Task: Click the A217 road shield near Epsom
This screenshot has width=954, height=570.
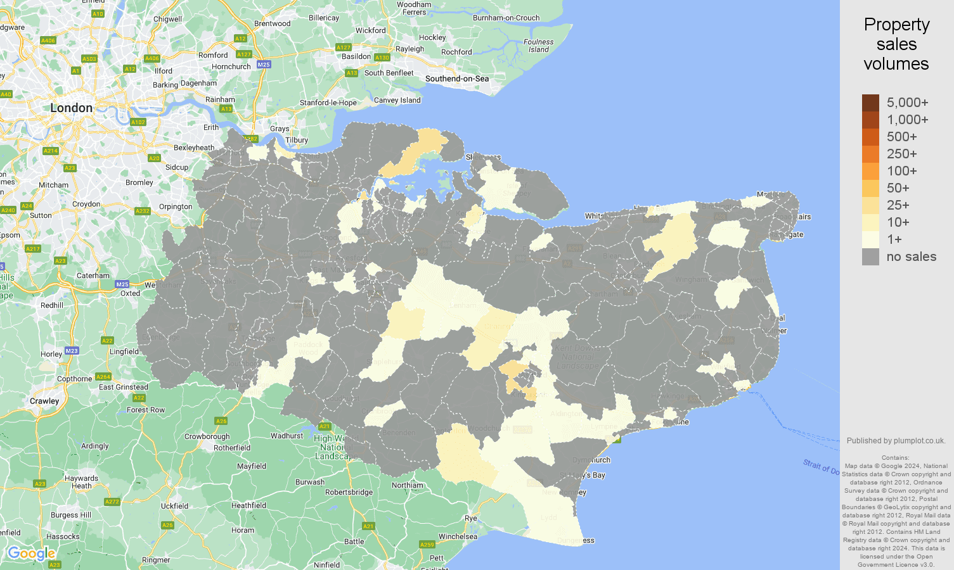Action: click(33, 249)
